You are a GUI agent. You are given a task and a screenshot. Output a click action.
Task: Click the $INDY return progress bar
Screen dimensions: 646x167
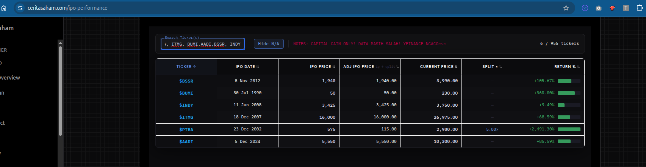(x=569, y=105)
